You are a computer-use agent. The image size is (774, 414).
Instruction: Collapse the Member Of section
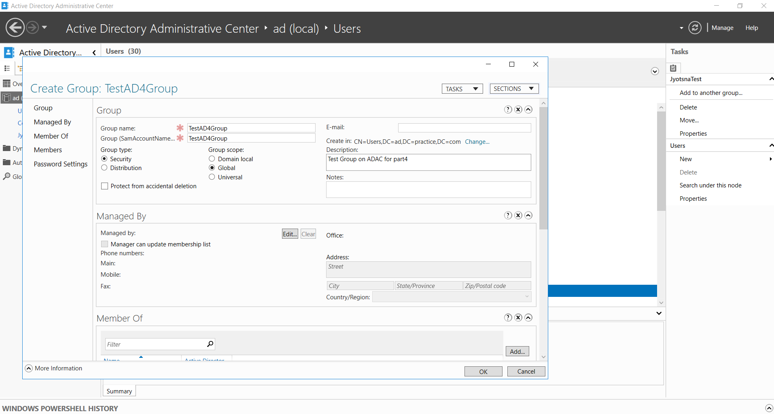pos(528,317)
